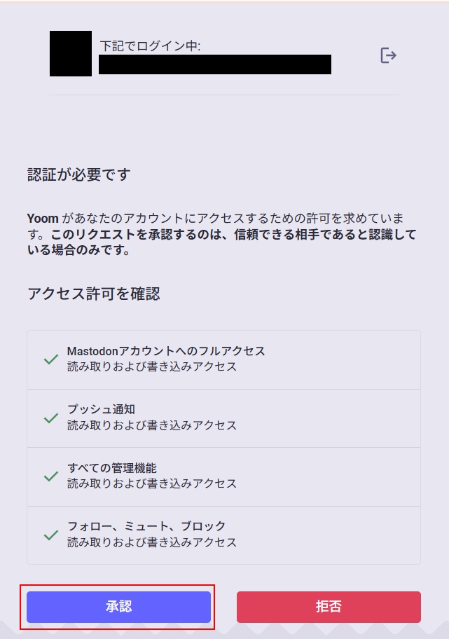Click the redacted account name under 下記でログイン中
Viewport: 449px width, 639px height.
point(214,64)
